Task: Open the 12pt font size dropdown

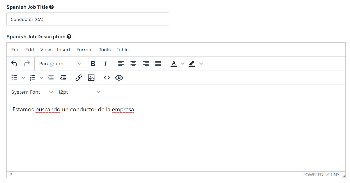Action: pyautogui.click(x=79, y=92)
